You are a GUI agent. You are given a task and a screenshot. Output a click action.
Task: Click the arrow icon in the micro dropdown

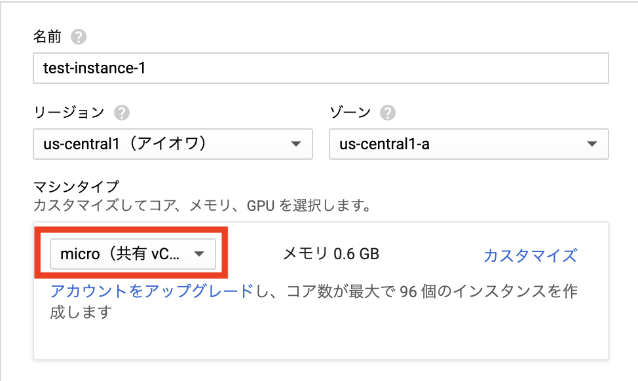tap(199, 255)
